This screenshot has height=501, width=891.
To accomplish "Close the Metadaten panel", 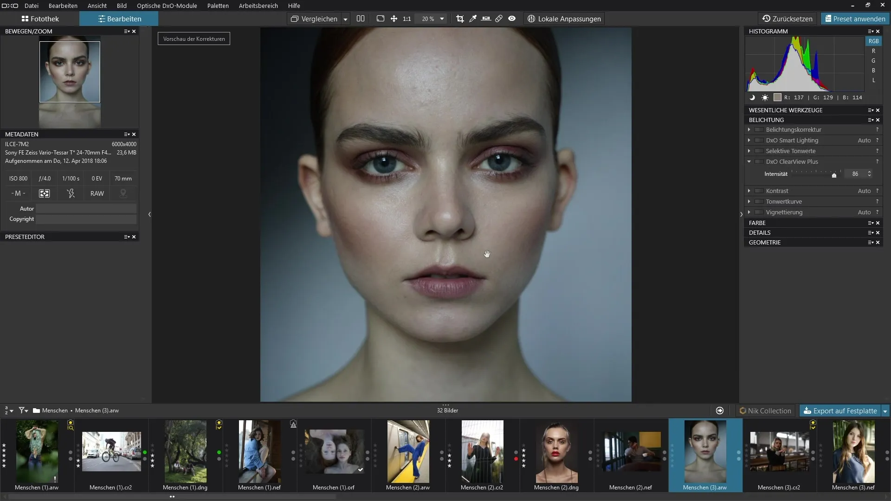I will point(134,134).
